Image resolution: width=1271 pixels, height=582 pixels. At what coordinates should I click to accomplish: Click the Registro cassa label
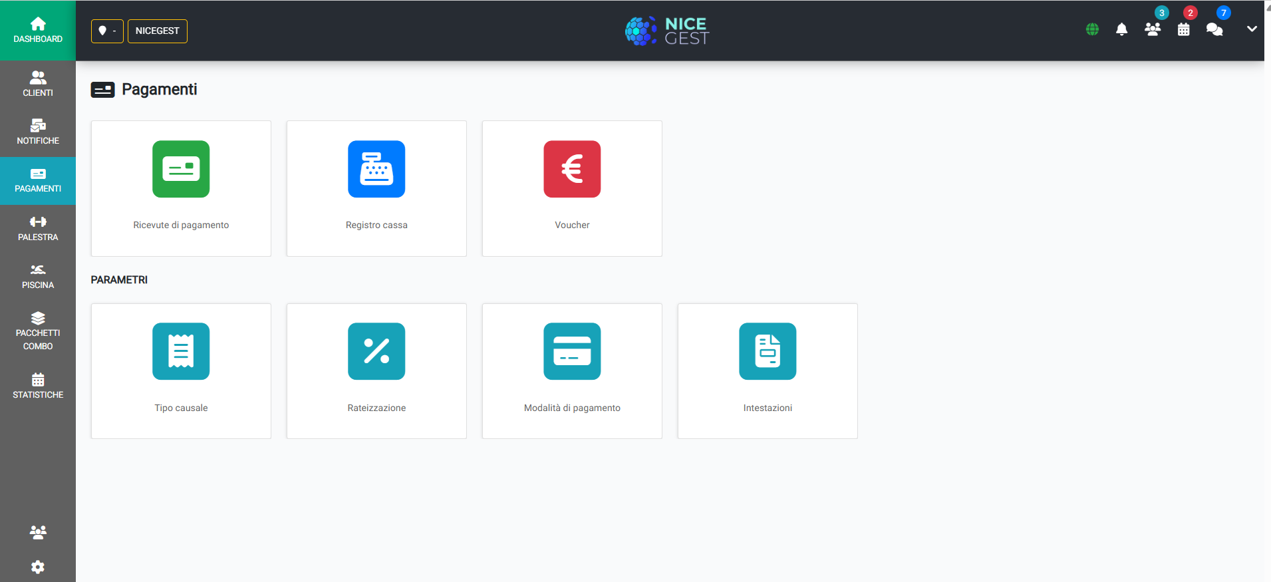click(x=376, y=225)
